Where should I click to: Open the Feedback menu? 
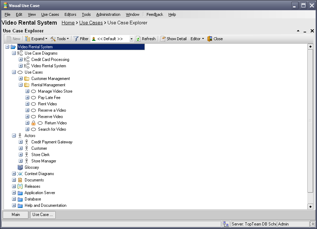pos(155,14)
